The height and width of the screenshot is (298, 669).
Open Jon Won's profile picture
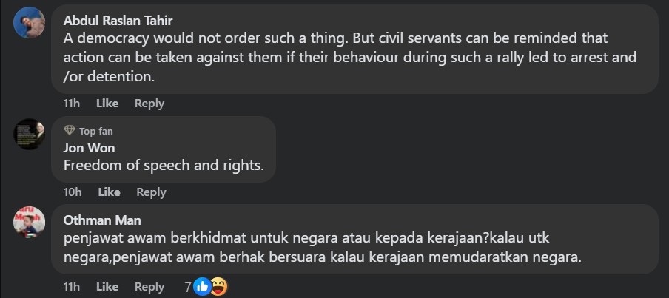pyautogui.click(x=30, y=134)
